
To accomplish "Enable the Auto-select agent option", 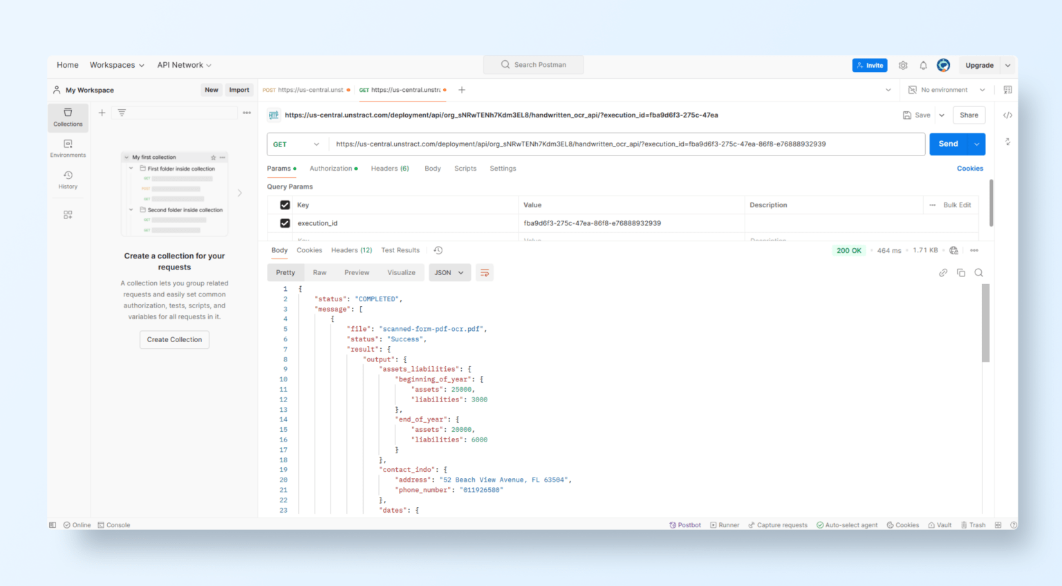I will point(847,524).
